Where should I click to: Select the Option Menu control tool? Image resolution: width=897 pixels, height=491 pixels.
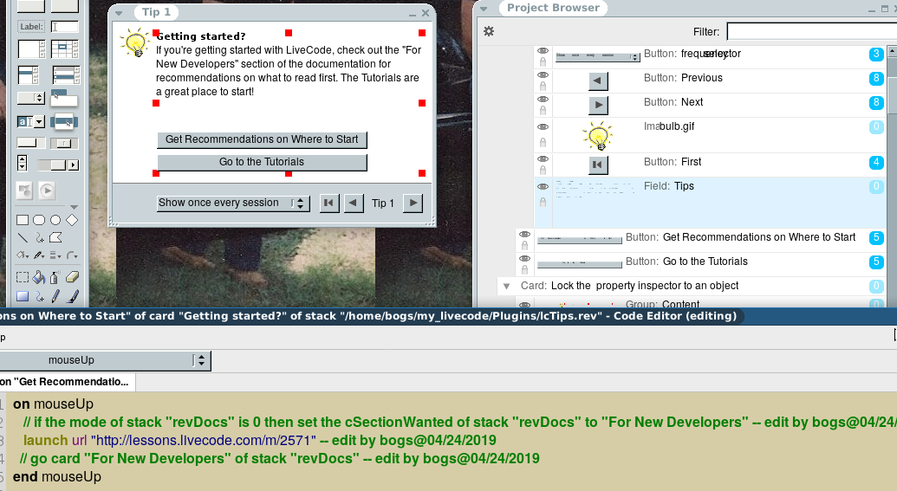tap(31, 99)
